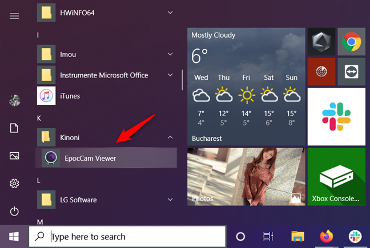Jump via the letter I header
Viewport: 370px width, 248px height.
click(x=38, y=35)
